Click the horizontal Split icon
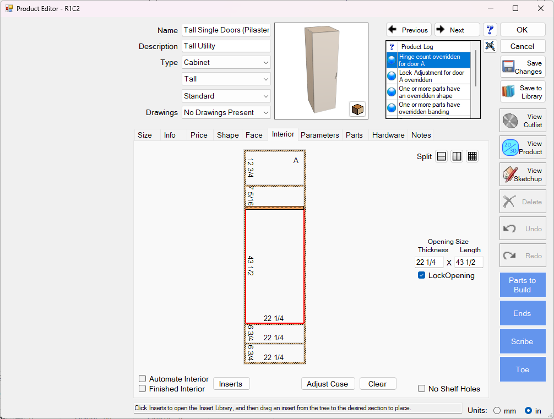 coord(441,156)
